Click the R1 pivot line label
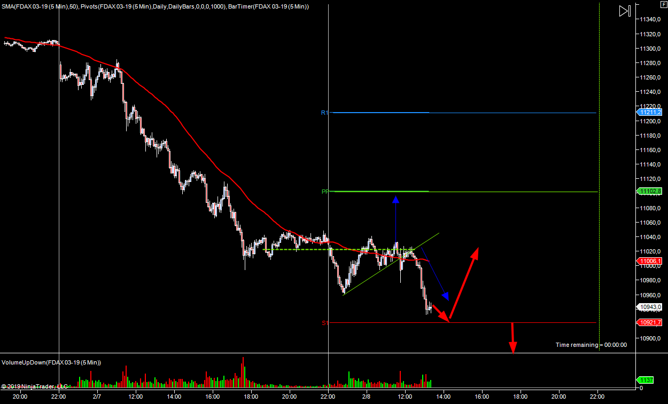This screenshot has width=668, height=404. pos(324,113)
